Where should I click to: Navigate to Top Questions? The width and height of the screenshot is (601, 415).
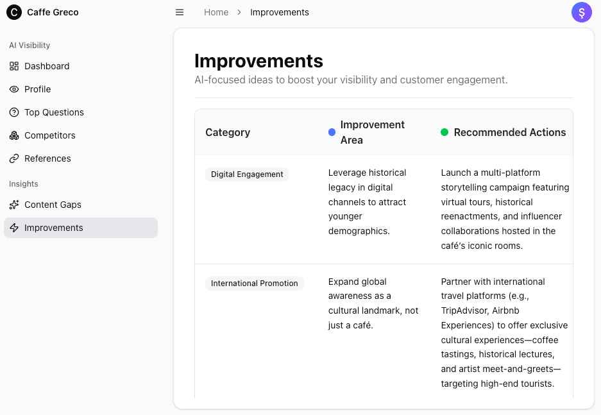tap(54, 112)
